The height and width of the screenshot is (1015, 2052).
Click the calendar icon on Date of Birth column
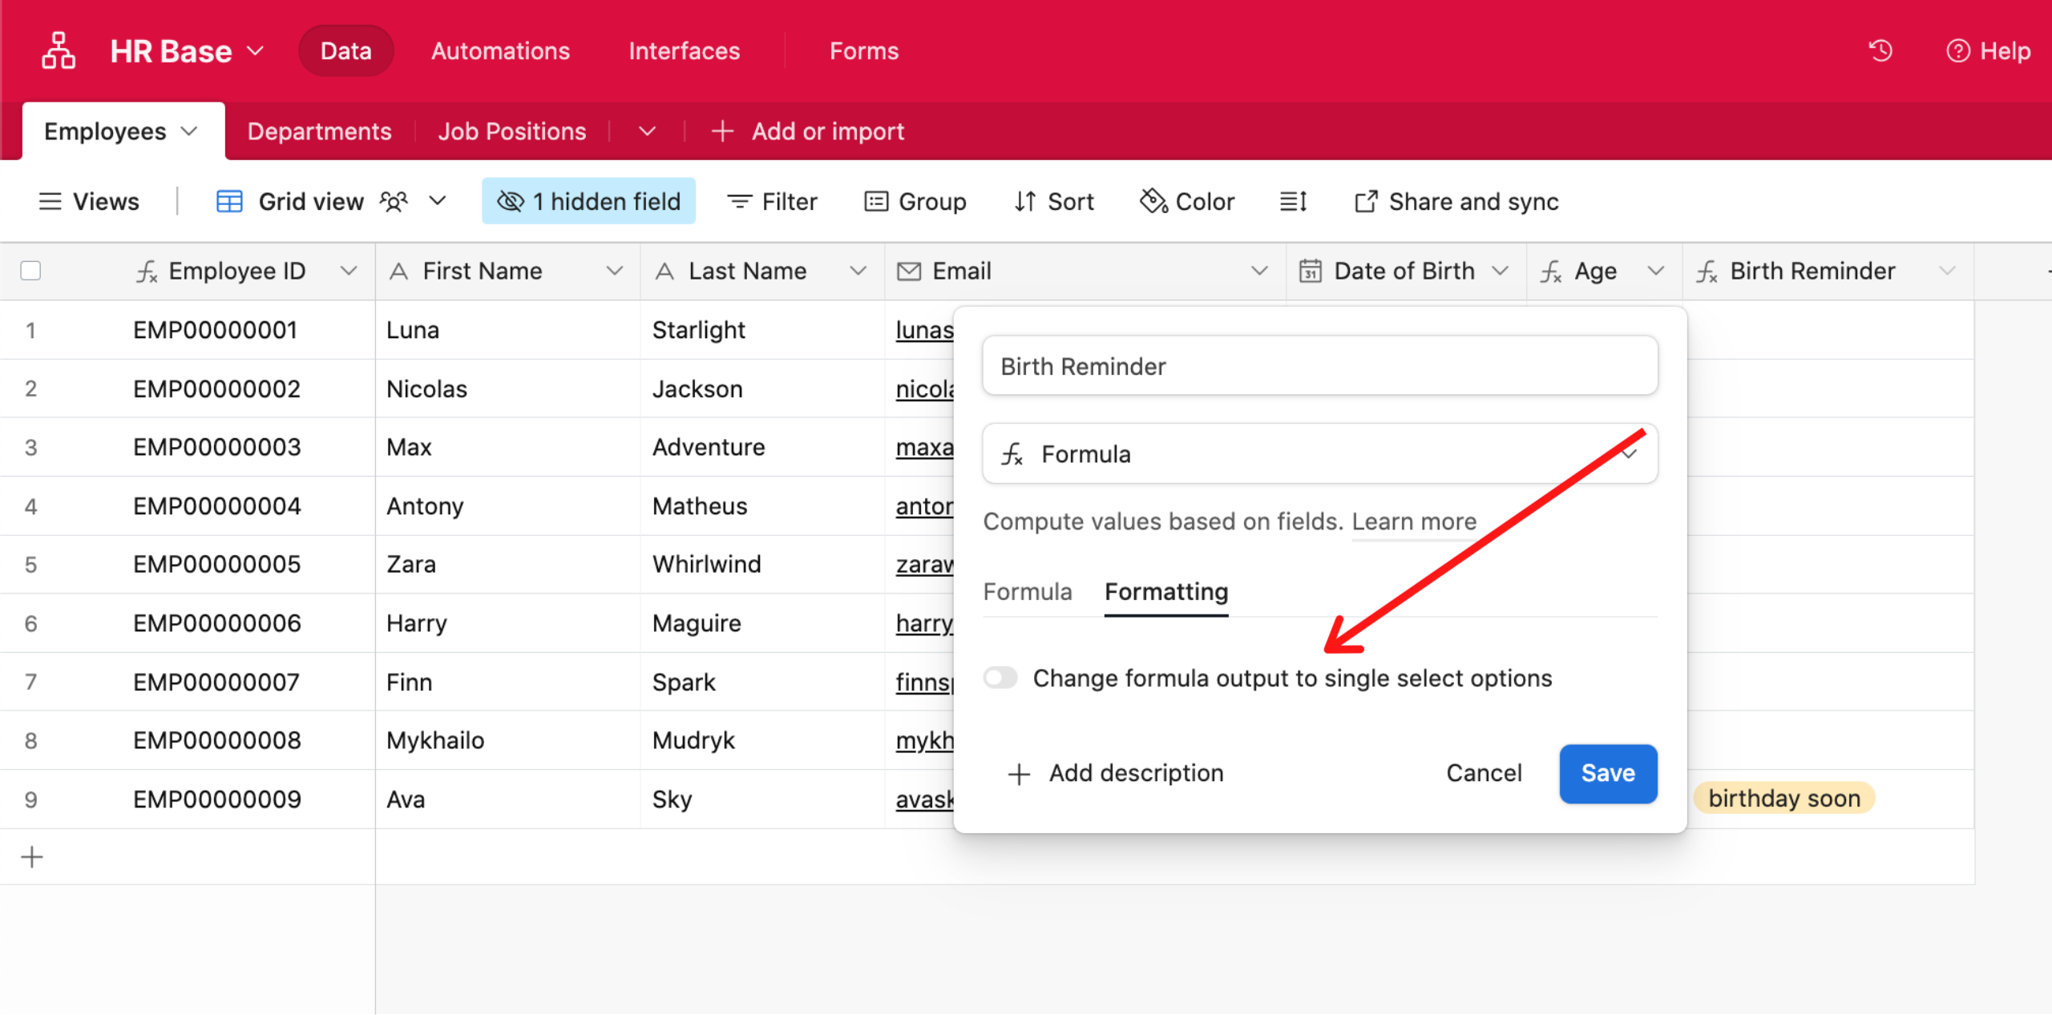pyautogui.click(x=1311, y=272)
